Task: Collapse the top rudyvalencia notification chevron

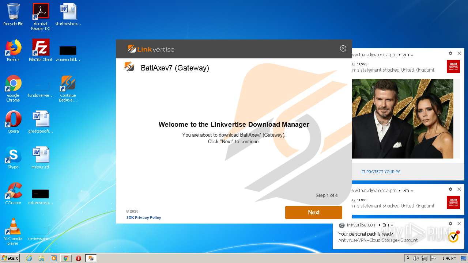Action: (x=412, y=55)
